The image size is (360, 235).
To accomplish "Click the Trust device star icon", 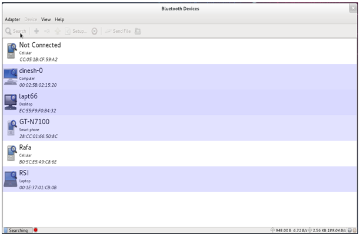I will tap(58, 30).
